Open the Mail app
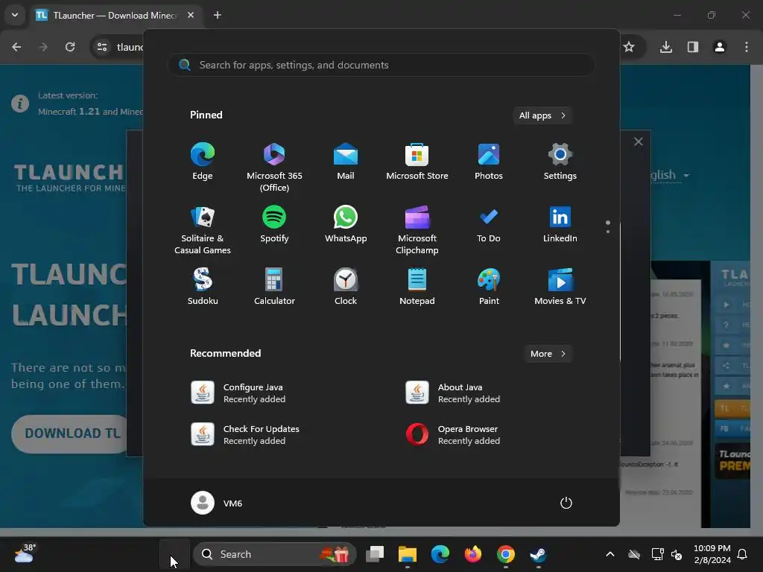 click(x=346, y=162)
